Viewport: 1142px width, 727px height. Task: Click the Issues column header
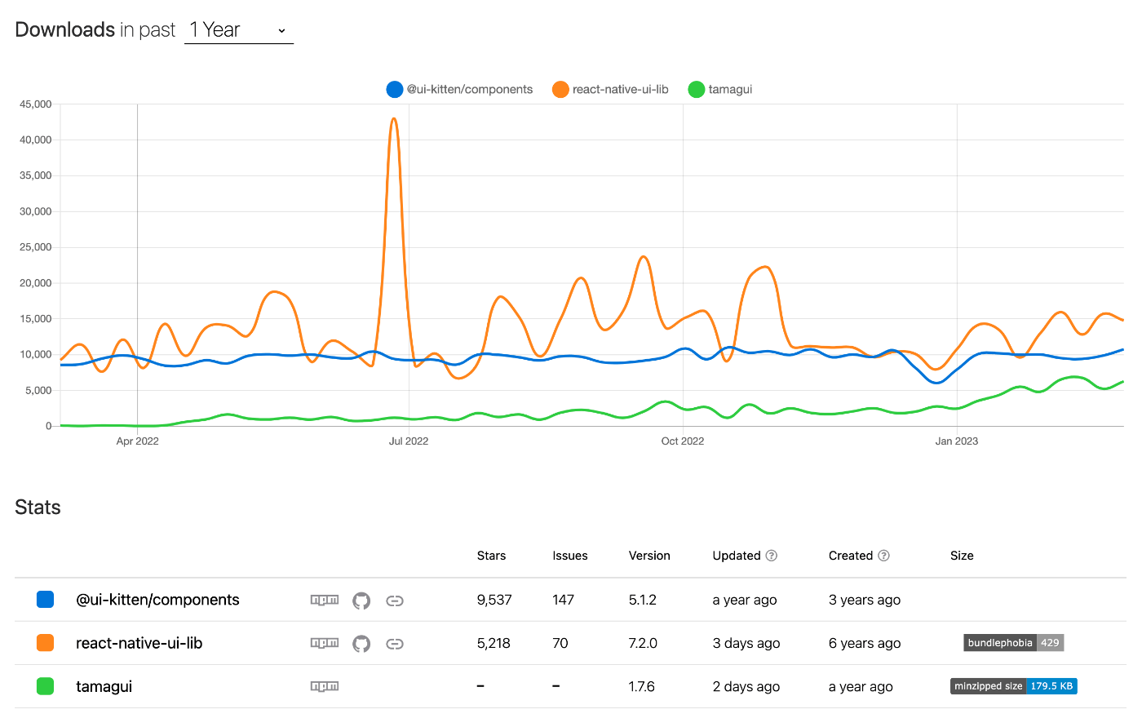coord(570,556)
